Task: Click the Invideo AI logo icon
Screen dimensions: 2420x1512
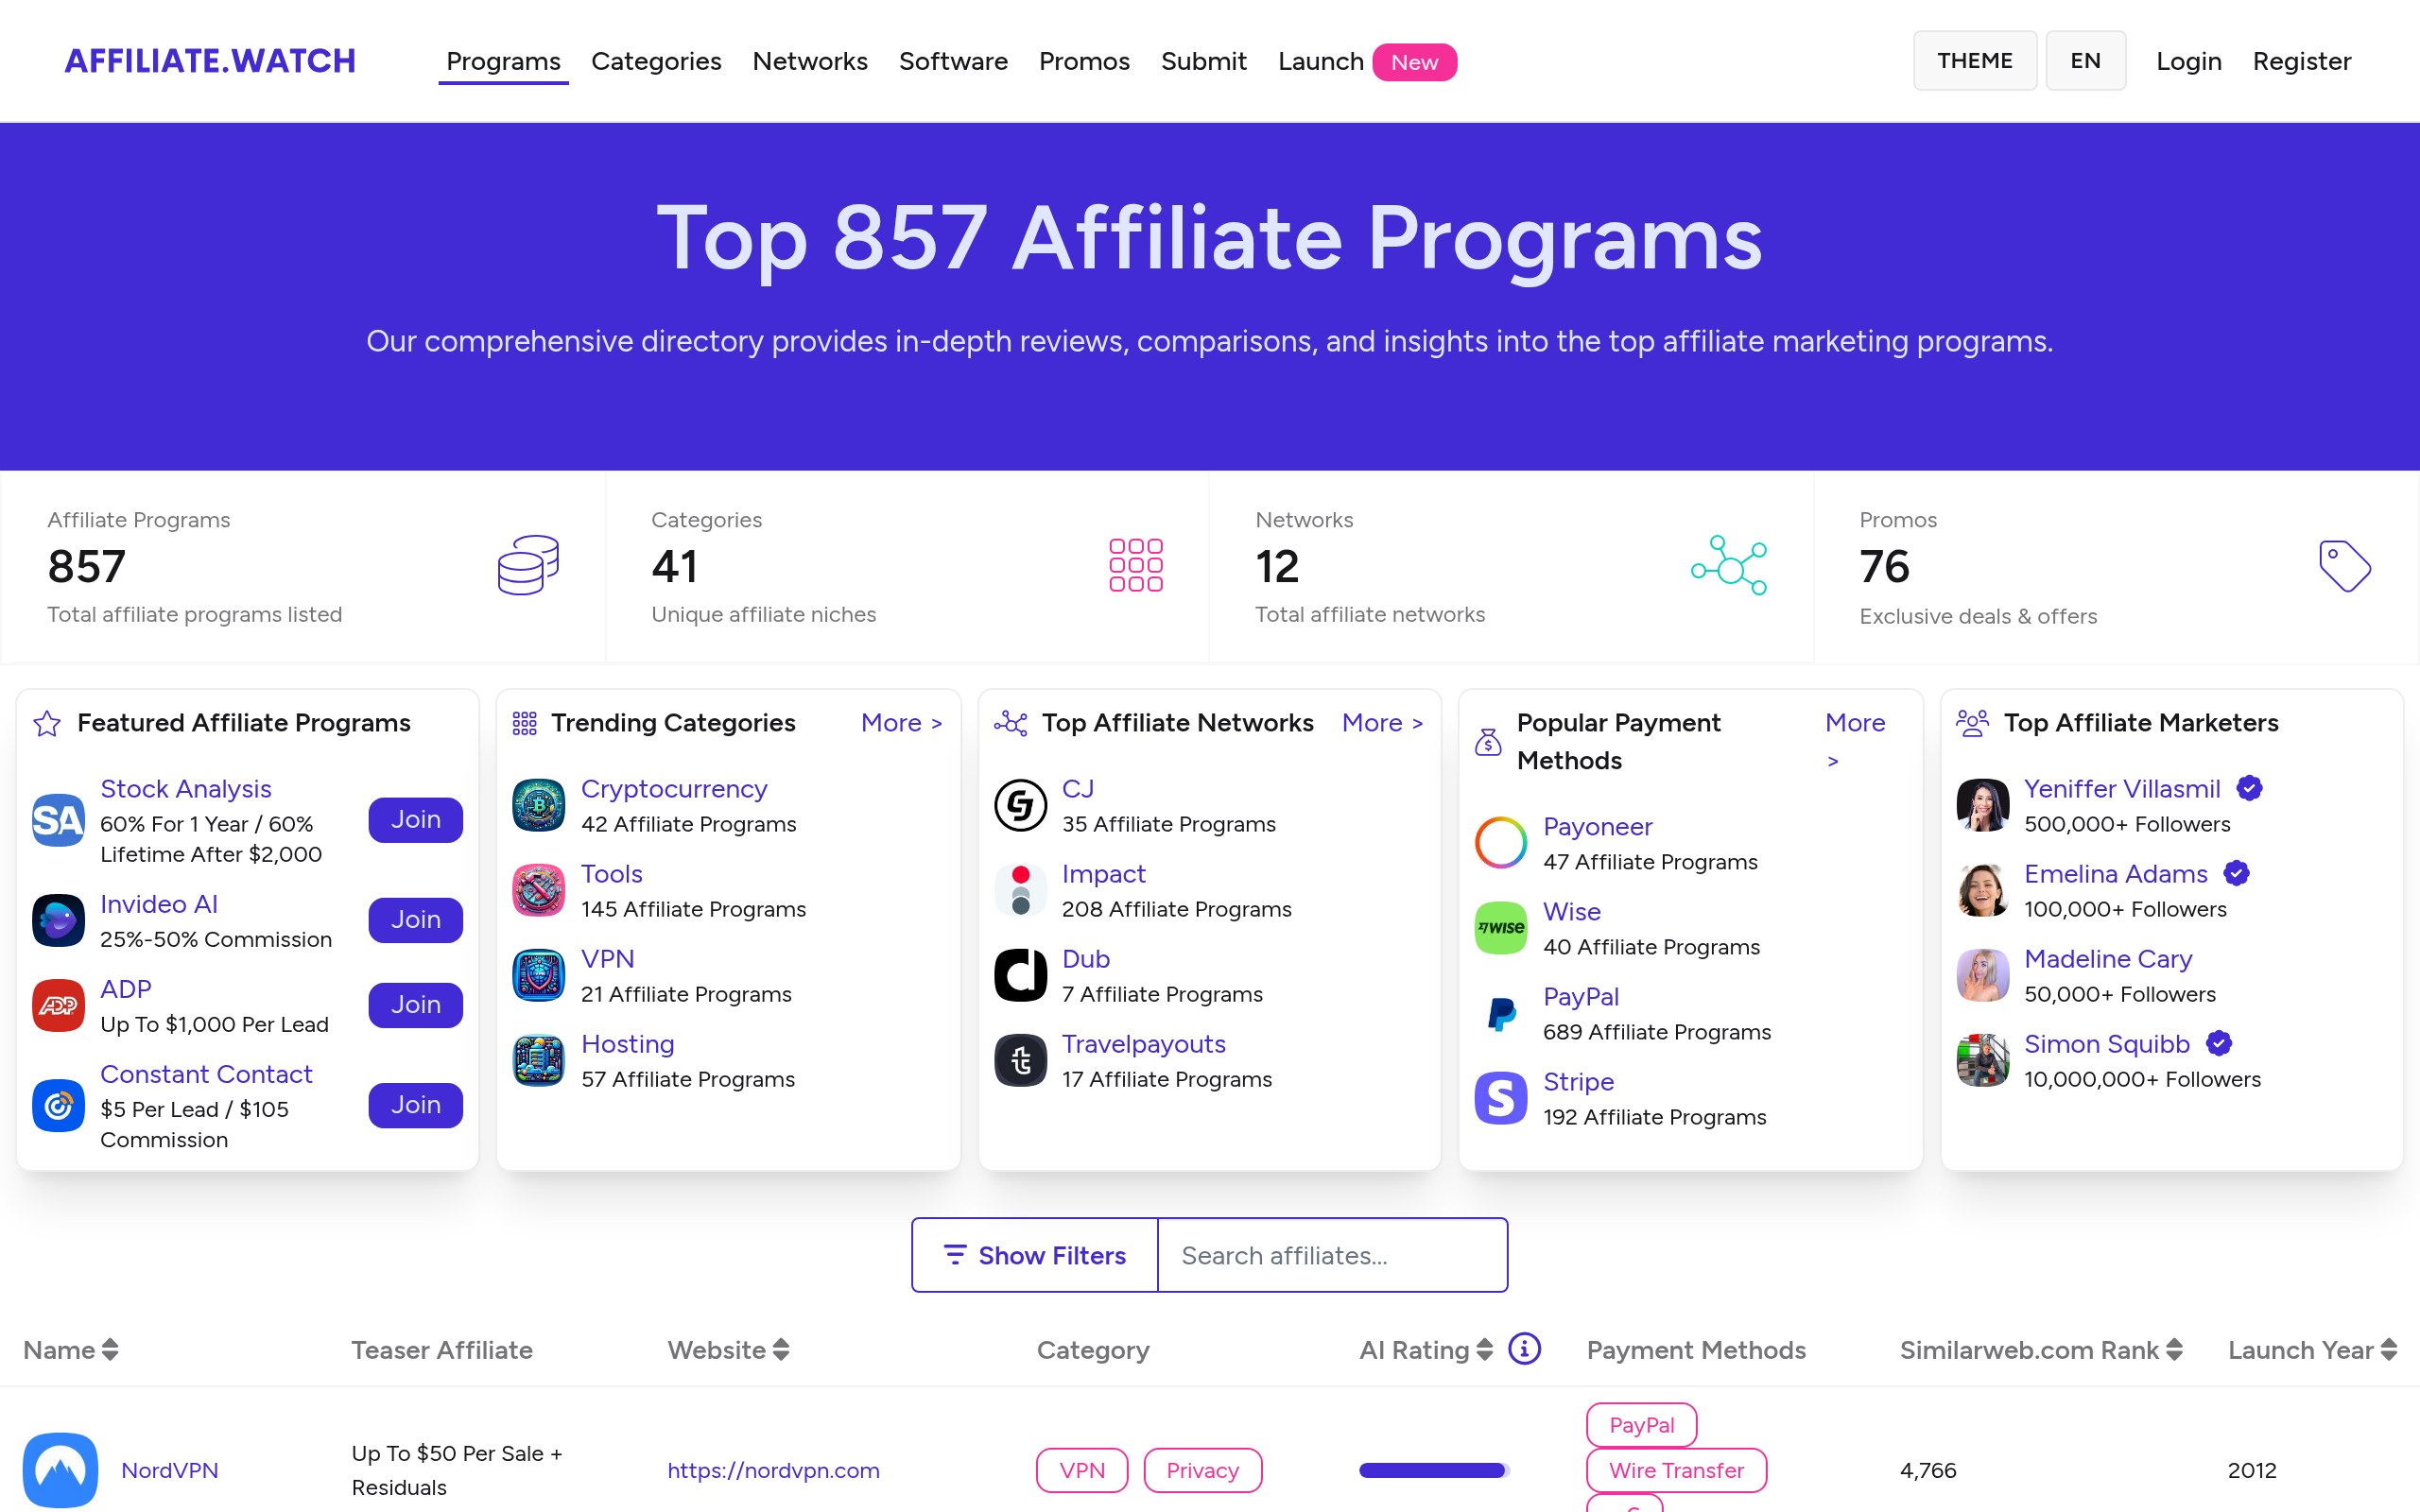Action: 58,920
